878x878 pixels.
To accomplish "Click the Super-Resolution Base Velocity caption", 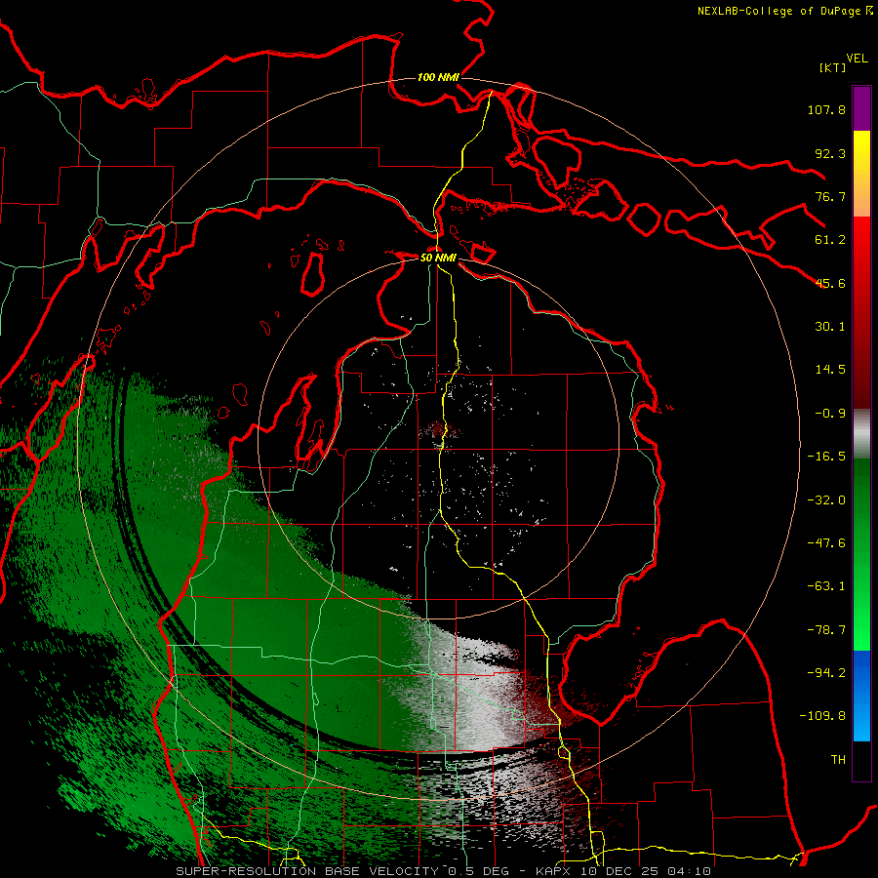I will point(443,871).
